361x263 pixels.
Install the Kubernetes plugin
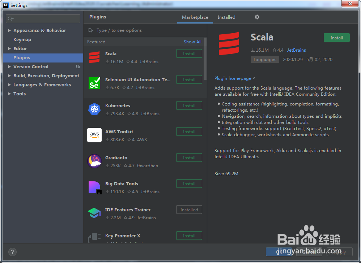click(x=189, y=105)
